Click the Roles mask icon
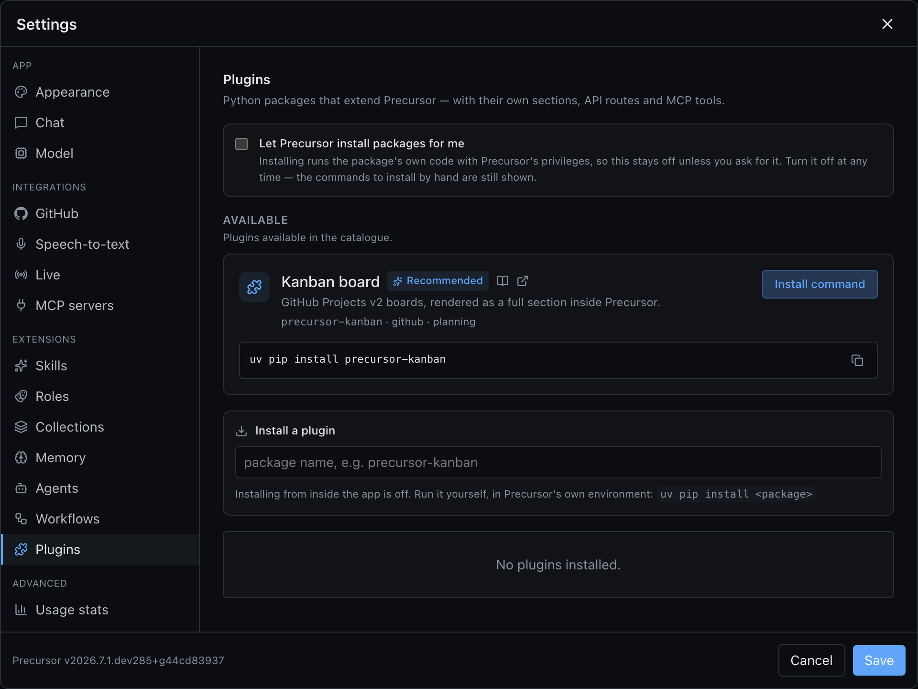 click(x=21, y=396)
